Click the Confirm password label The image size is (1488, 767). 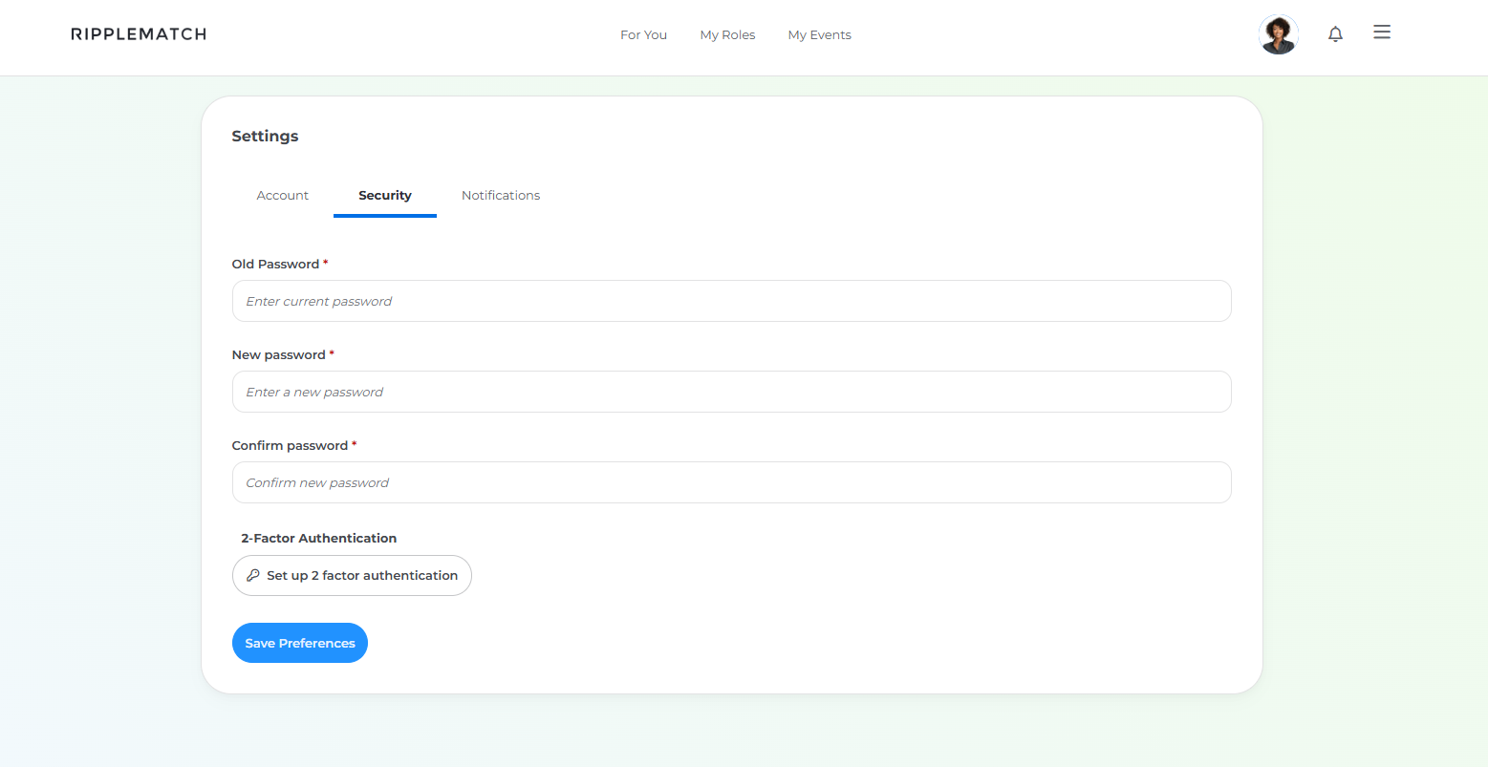point(290,446)
